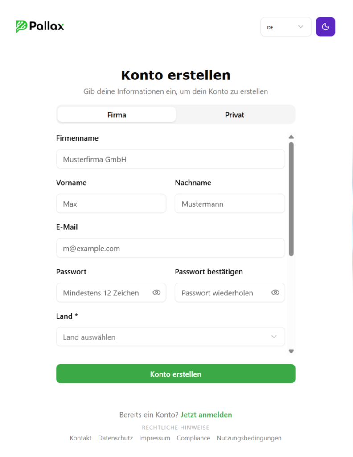
Task: Switch to the Privat tab
Action: [x=235, y=115]
